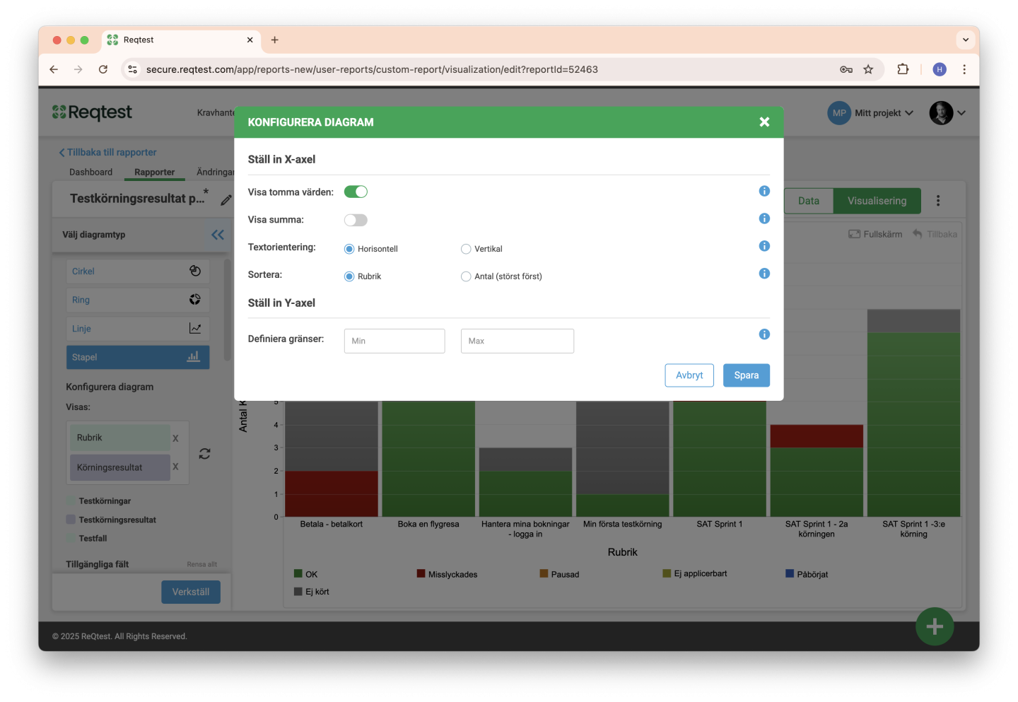Toggle Visa tomma värden switch

(x=356, y=192)
